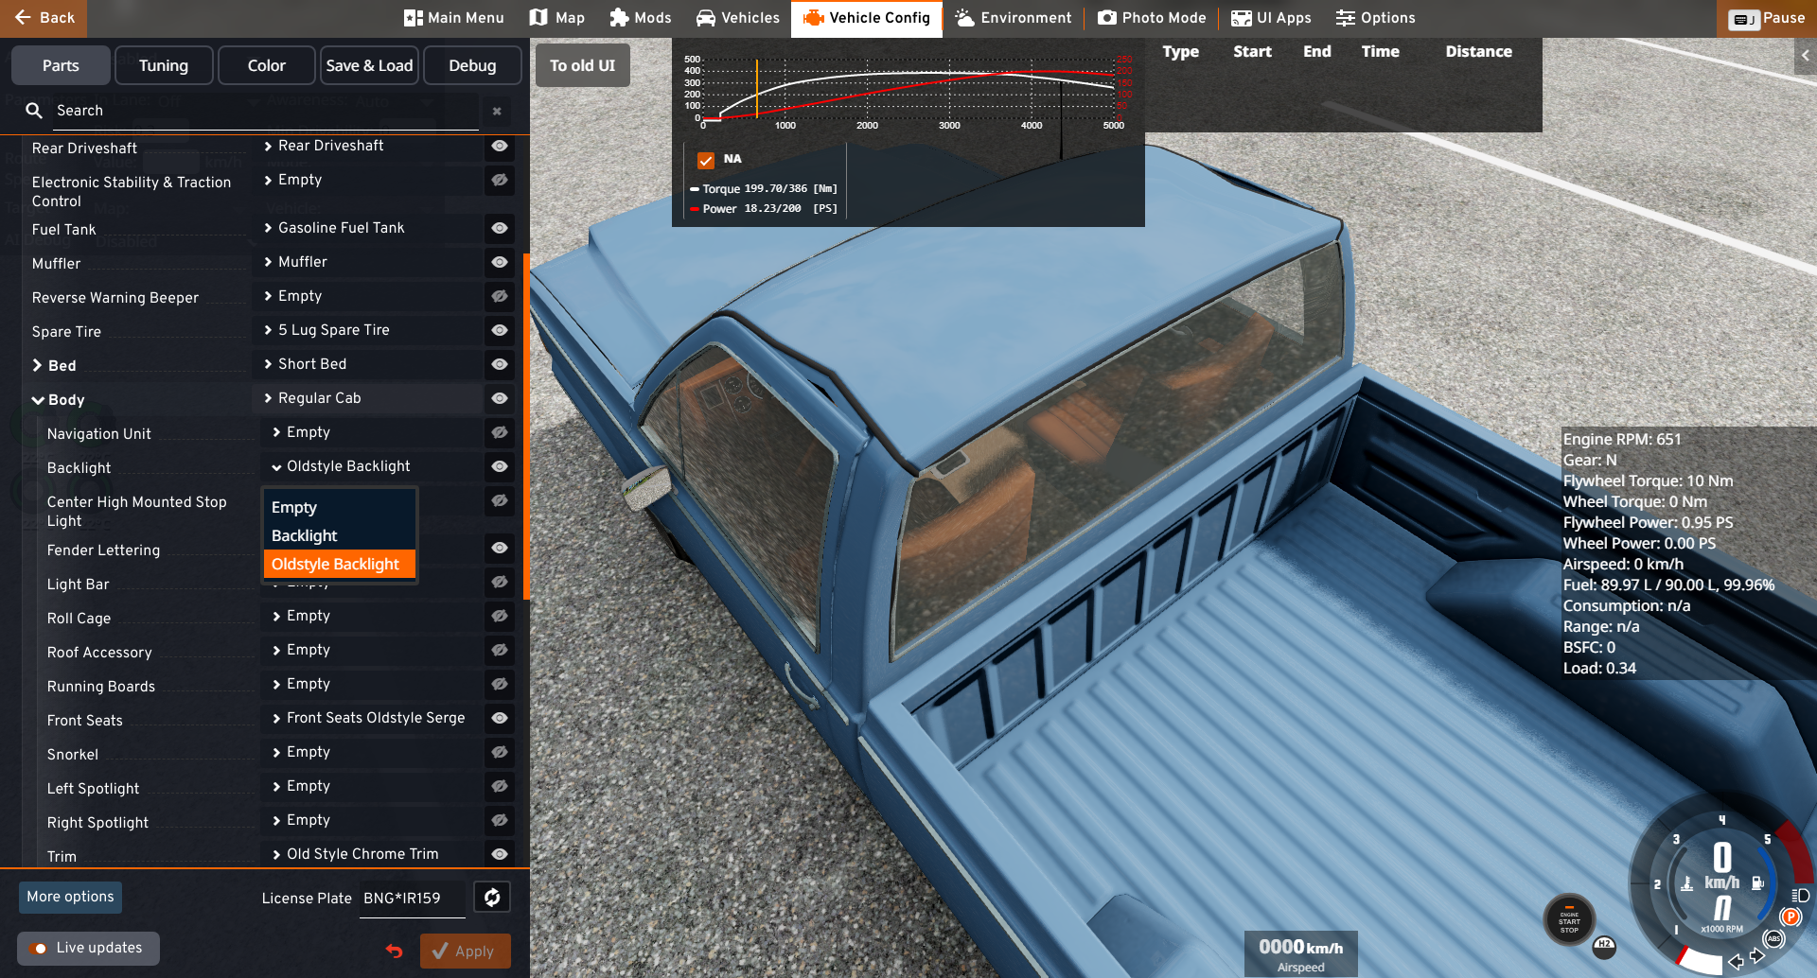Open the Regular Cab dropdown
The height and width of the screenshot is (978, 1817).
[369, 398]
